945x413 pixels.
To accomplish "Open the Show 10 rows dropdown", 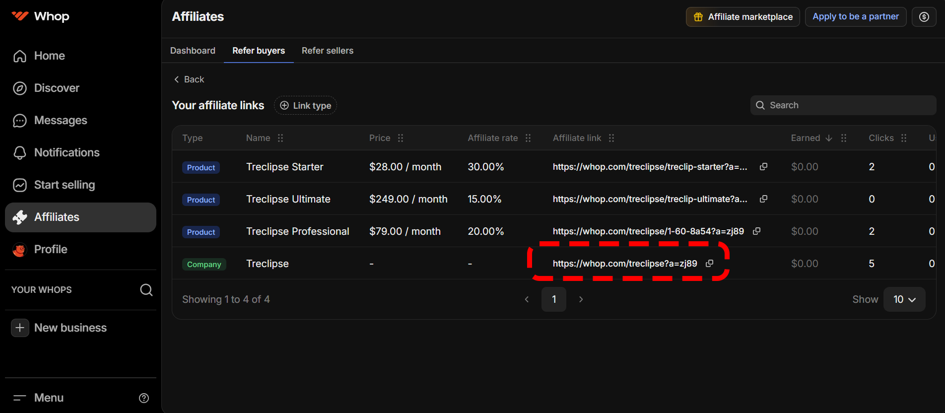I will tap(904, 299).
